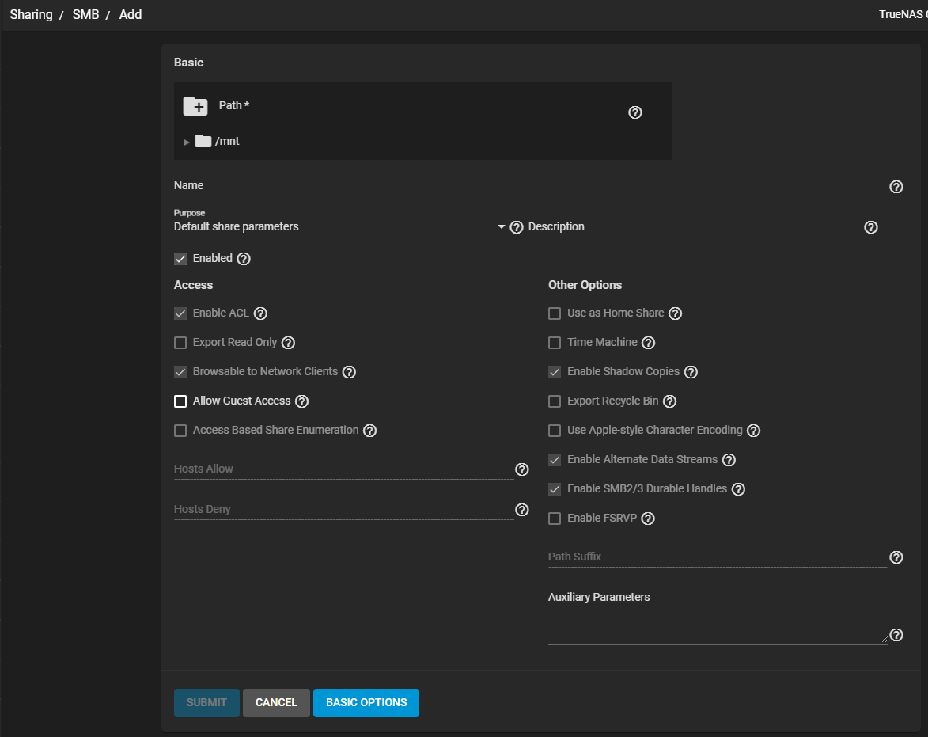Show help for the Name field
Viewport: 928px width, 737px height.
click(x=896, y=187)
